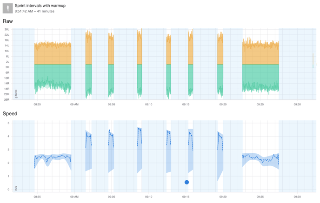Click the m/s axis unit label
The height and width of the screenshot is (203, 320).
(x=16, y=188)
